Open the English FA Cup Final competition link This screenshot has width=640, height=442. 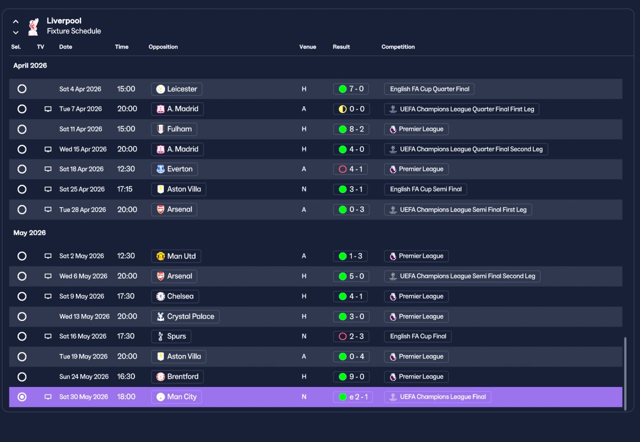click(418, 336)
